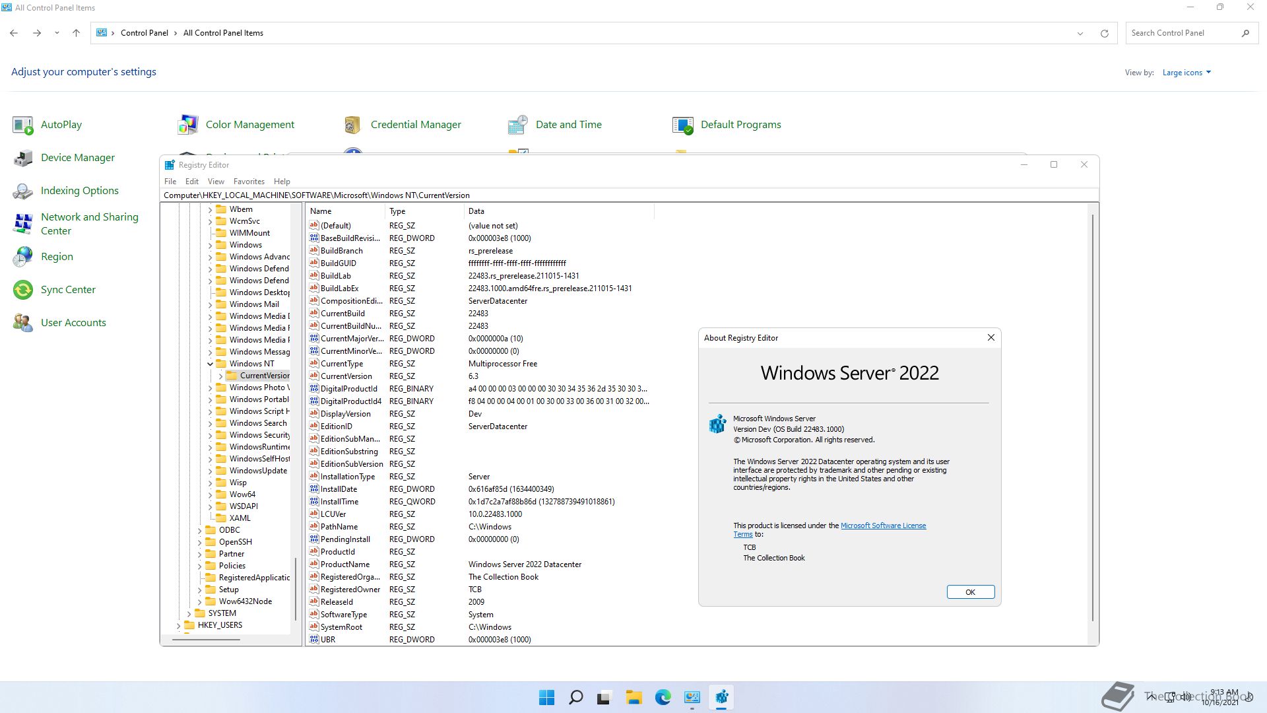
Task: Select the UBR value row
Action: tap(480, 640)
